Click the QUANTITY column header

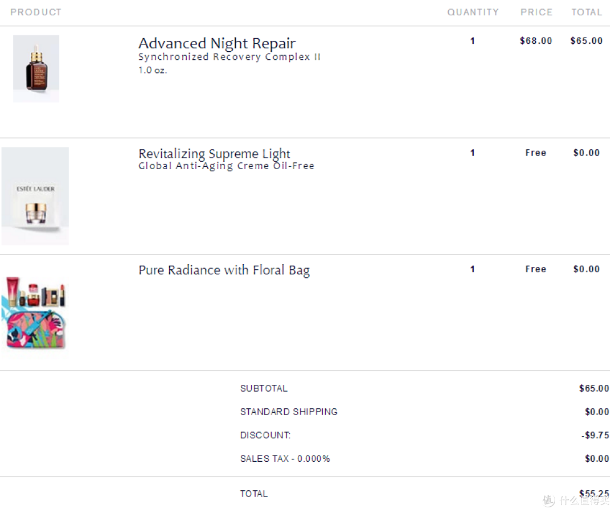pyautogui.click(x=473, y=12)
